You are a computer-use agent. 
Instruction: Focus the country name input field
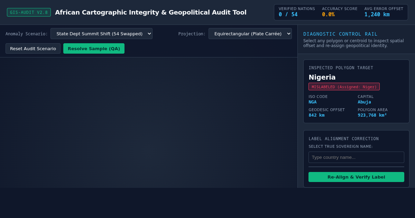point(356,157)
